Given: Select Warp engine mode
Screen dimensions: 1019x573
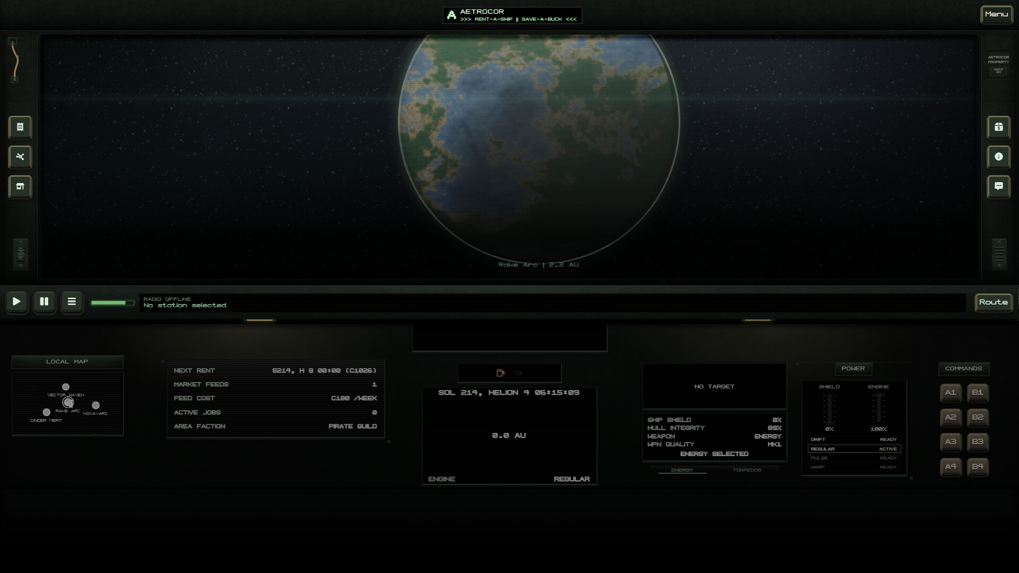Looking at the screenshot, I should click(x=854, y=467).
